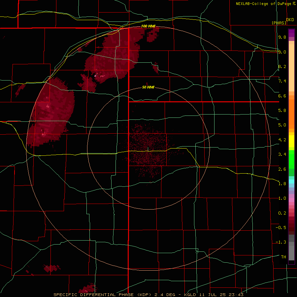This screenshot has height=297, width=297.
Task: Click the radar site marker at map center
Action: (148, 149)
